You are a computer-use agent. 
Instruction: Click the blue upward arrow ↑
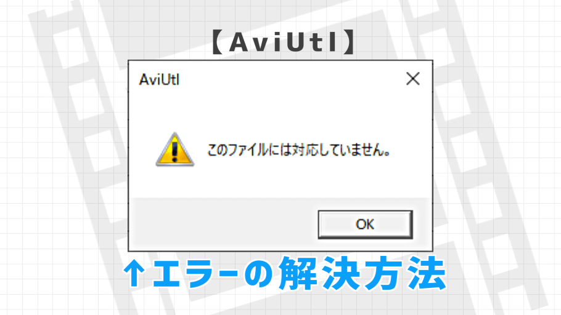134,274
